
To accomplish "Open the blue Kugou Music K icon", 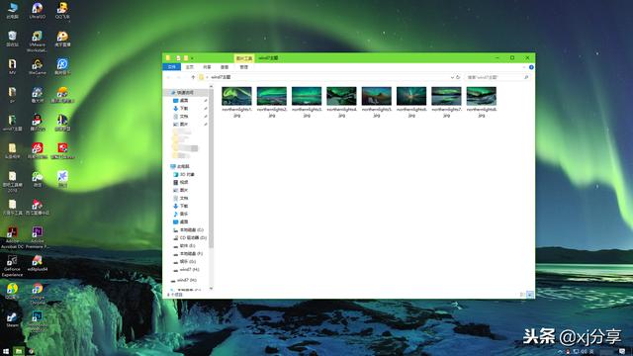I will (x=62, y=67).
